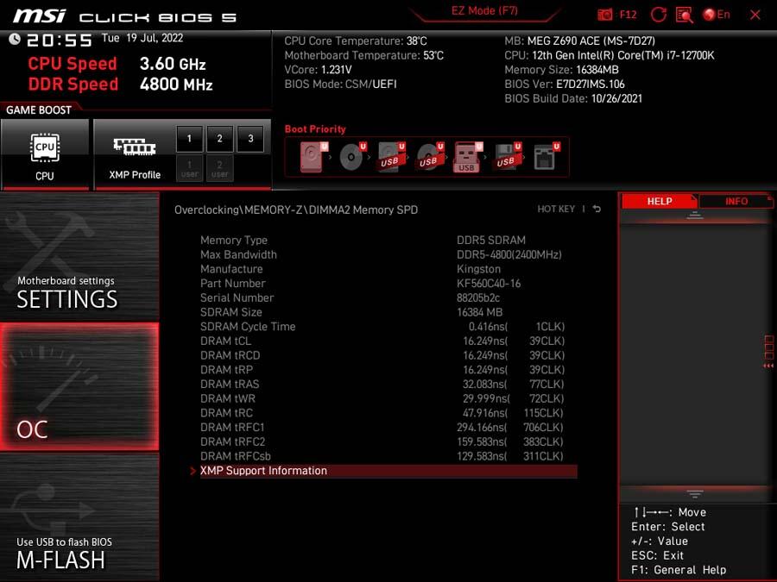Click the CPU Speed 3.60 GHz readout
Image resolution: width=777 pixels, height=582 pixels.
[x=117, y=64]
